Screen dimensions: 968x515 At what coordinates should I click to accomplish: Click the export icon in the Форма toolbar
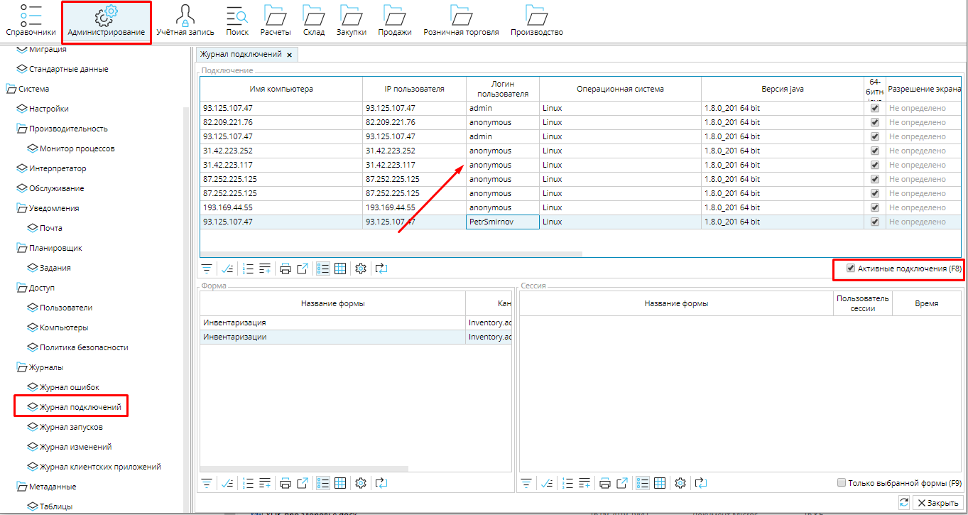(x=303, y=483)
